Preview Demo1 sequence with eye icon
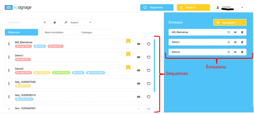254x114 pixels. [x=138, y=57]
